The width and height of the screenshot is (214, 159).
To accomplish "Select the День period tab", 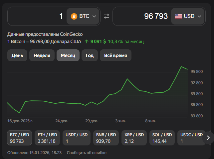I will coord(17,55).
